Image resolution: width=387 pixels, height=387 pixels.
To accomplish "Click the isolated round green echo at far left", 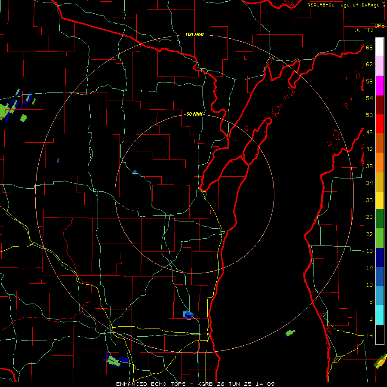I will point(23,118).
